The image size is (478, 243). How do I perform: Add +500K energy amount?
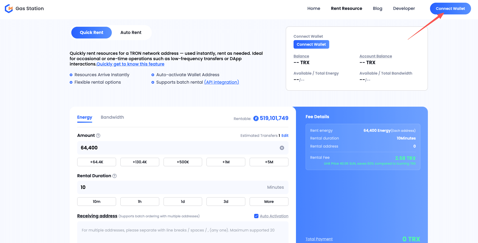183,162
